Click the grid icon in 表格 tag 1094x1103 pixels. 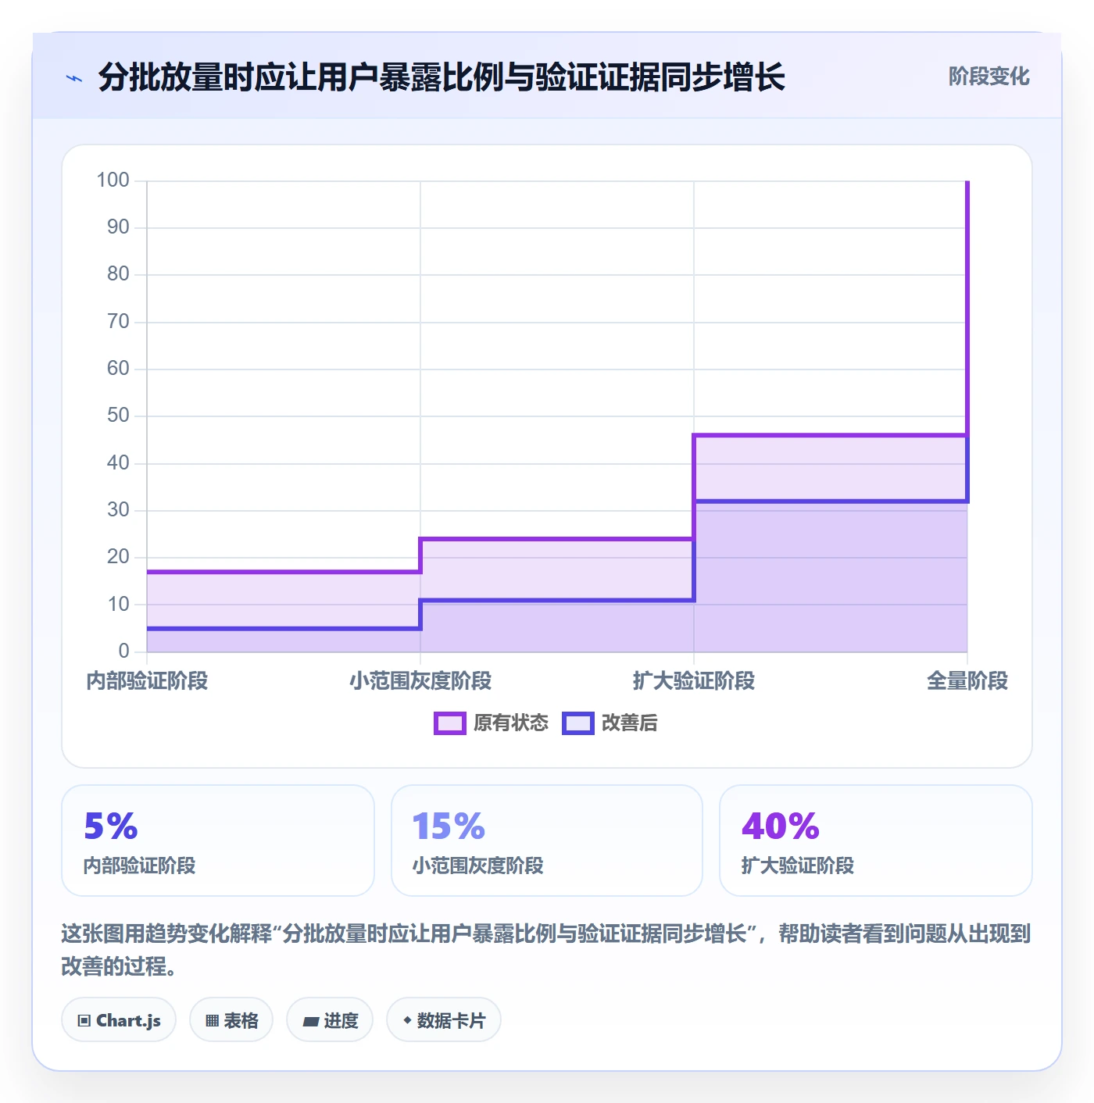point(212,1021)
